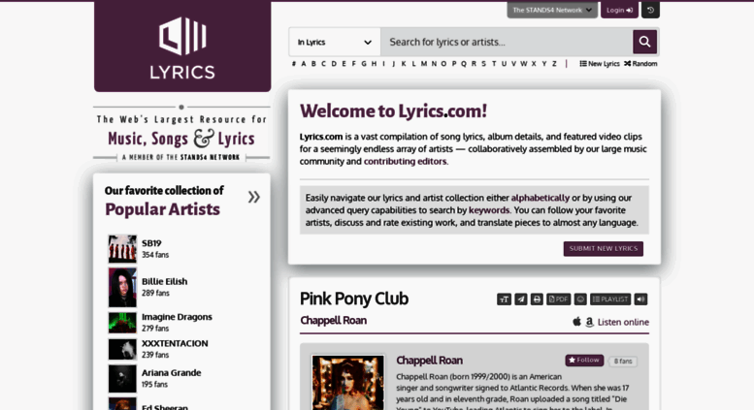Screen dimensions: 754x410
Task: Click the magnifier search button
Action: [645, 42]
